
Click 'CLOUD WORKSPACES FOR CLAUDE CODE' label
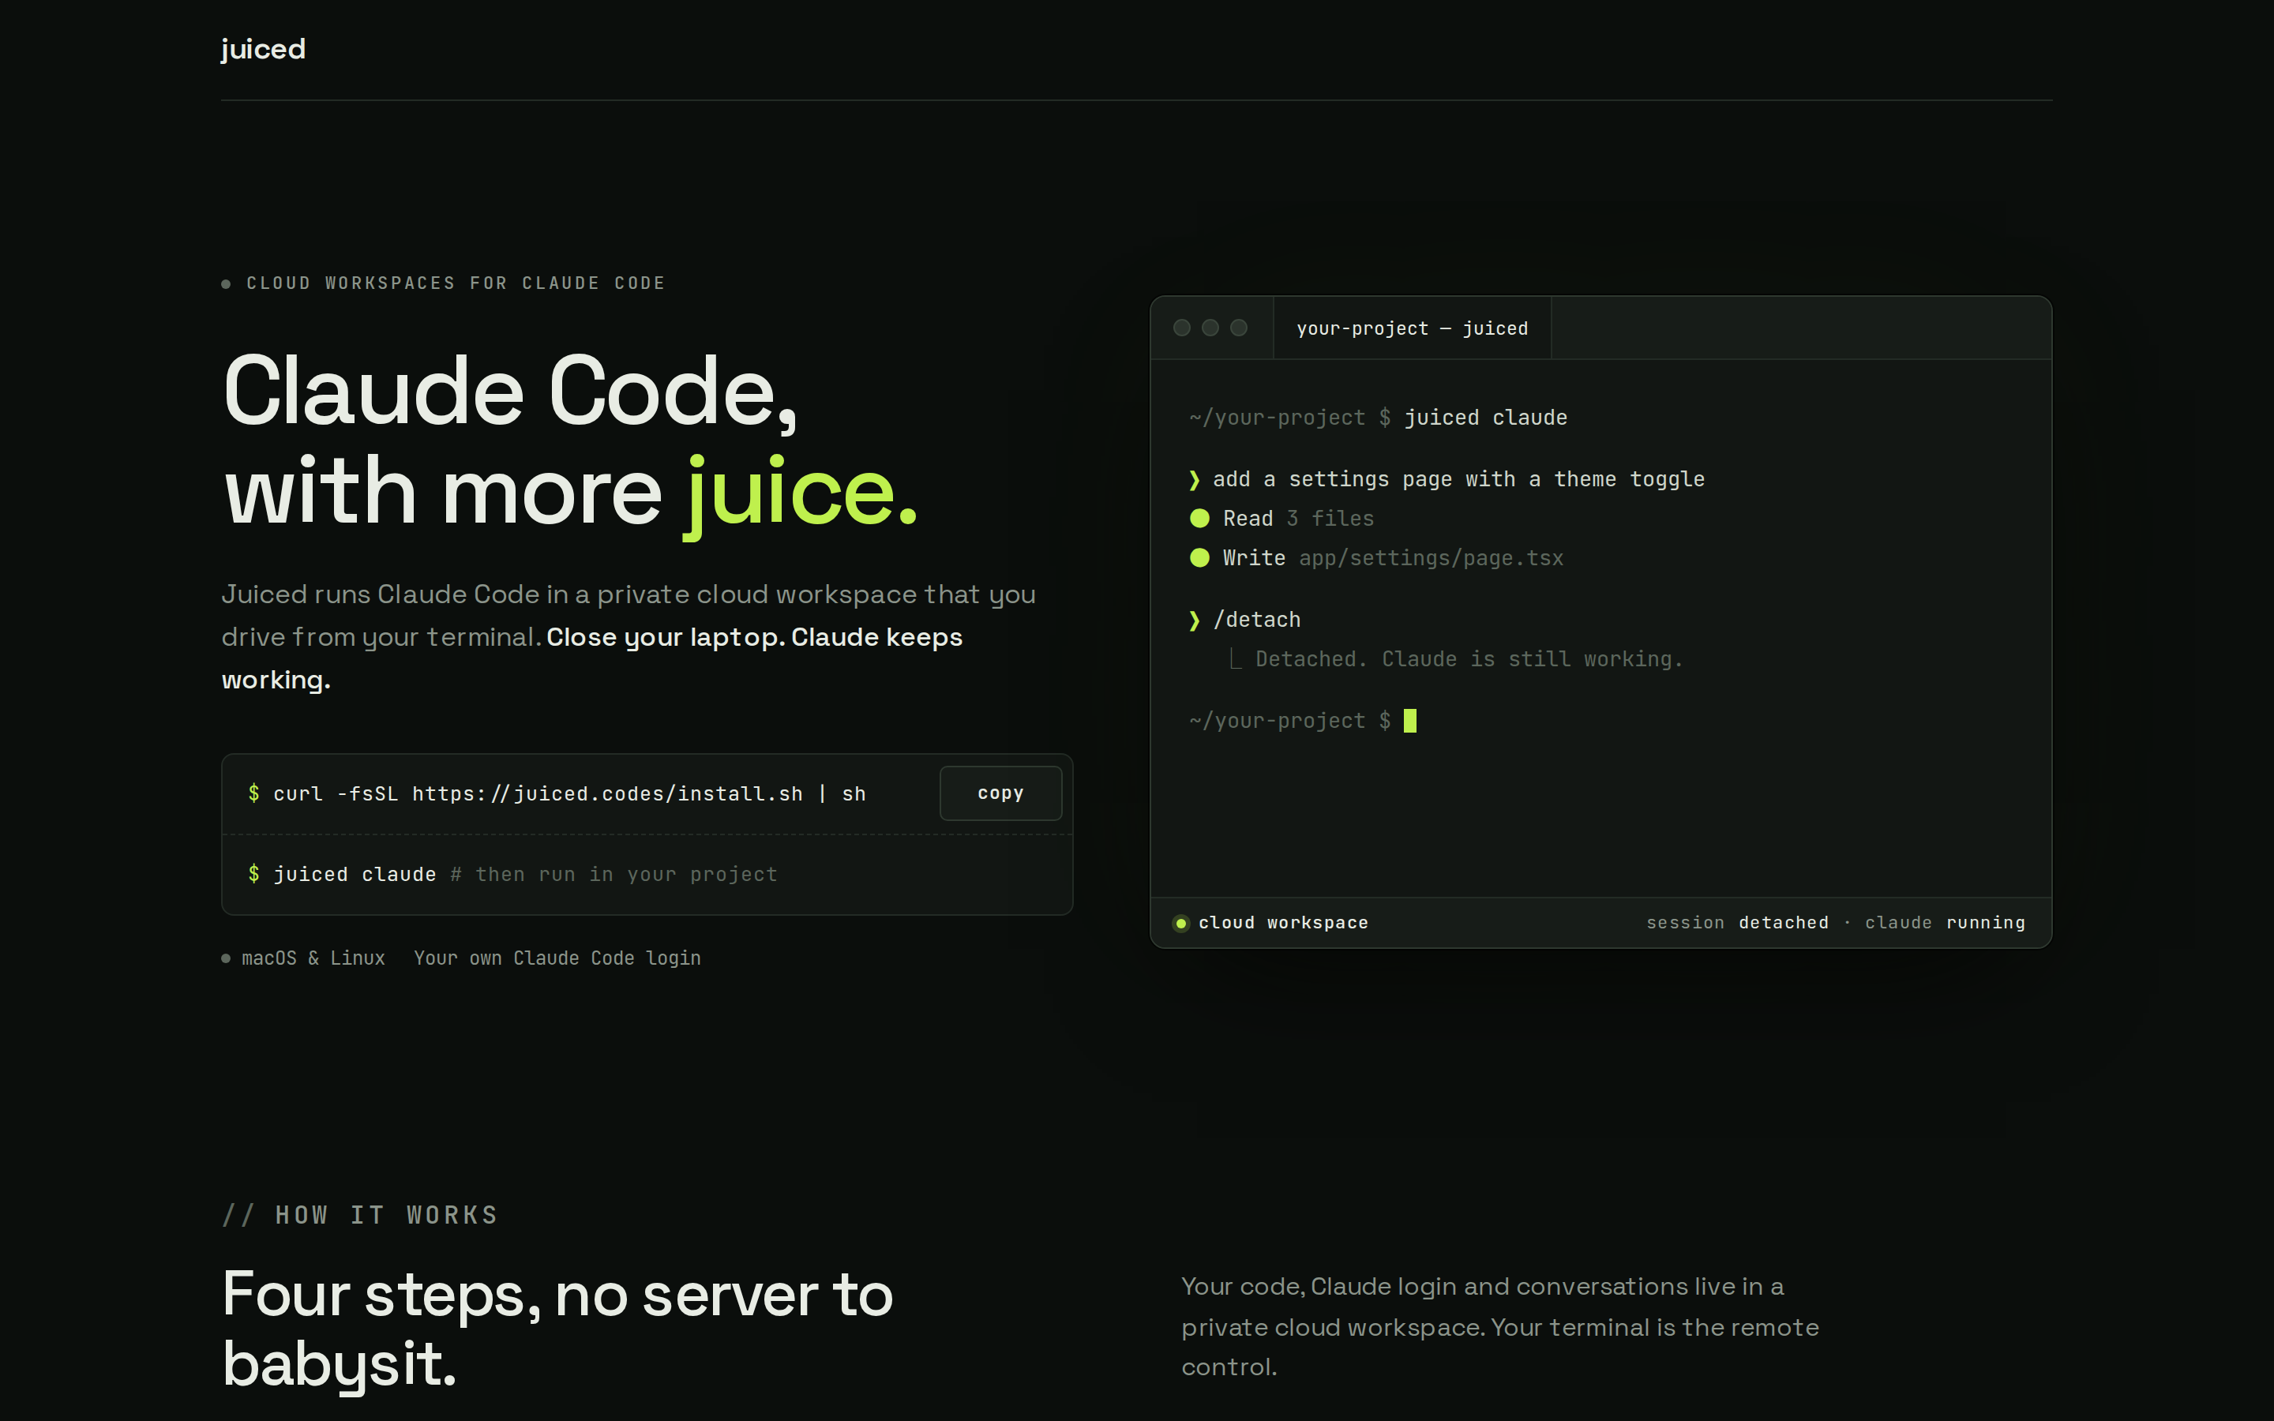tap(456, 283)
